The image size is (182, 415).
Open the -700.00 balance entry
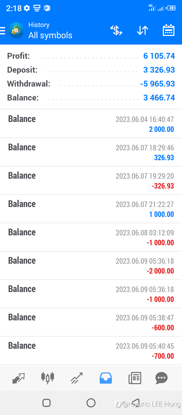91,350
